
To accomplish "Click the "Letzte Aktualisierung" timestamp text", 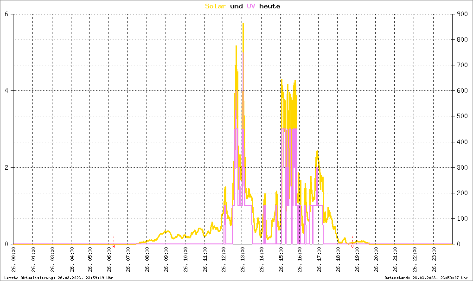I will [58, 277].
